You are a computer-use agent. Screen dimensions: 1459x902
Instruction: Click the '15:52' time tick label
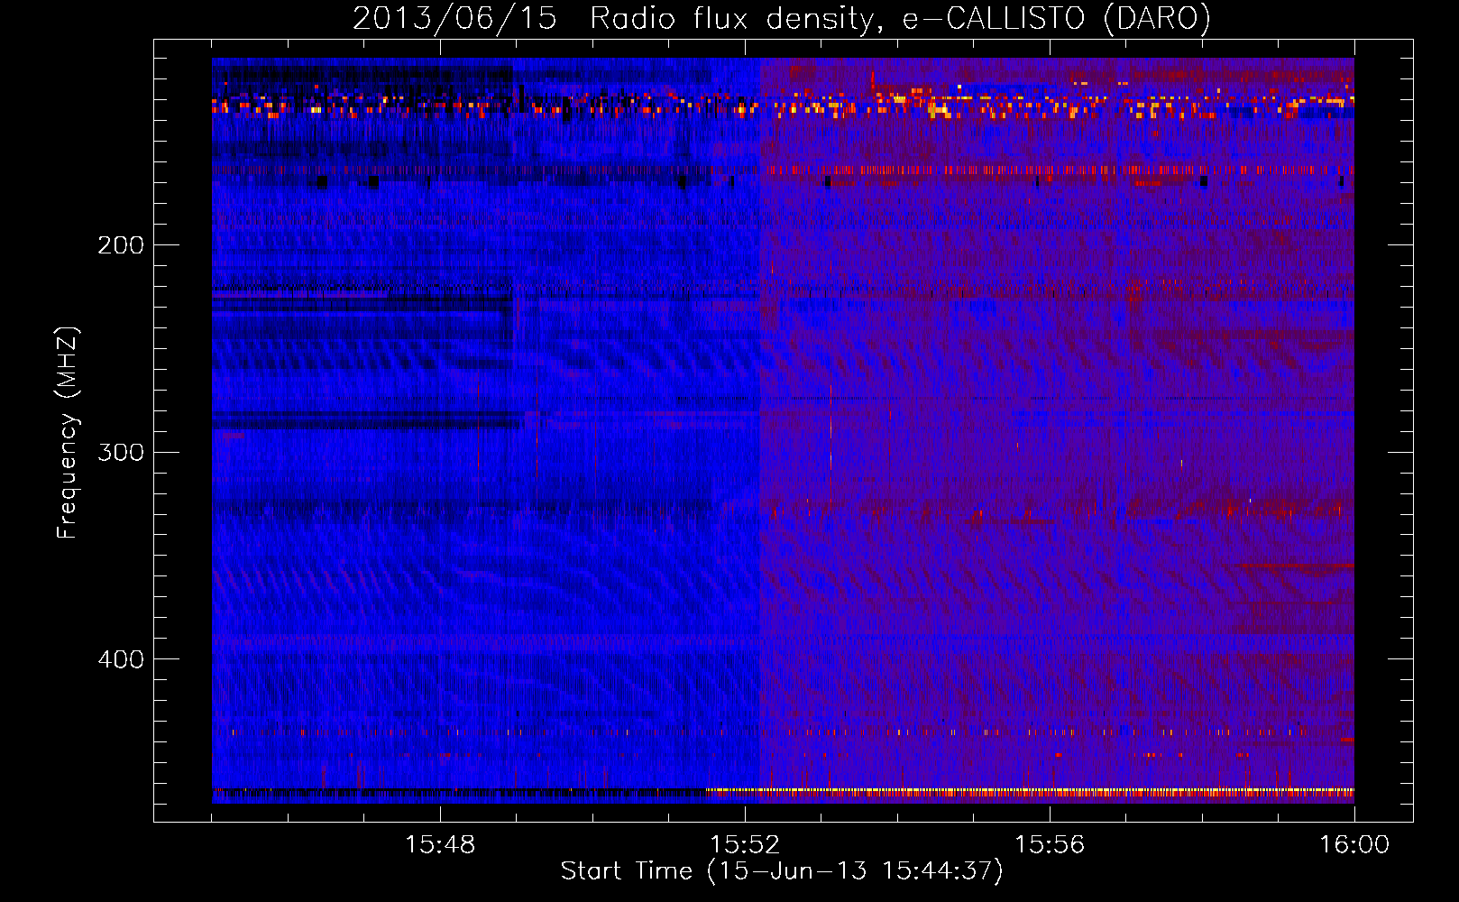pos(745,845)
